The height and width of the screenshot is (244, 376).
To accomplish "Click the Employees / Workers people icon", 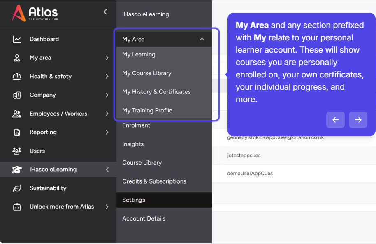I will pyautogui.click(x=17, y=114).
